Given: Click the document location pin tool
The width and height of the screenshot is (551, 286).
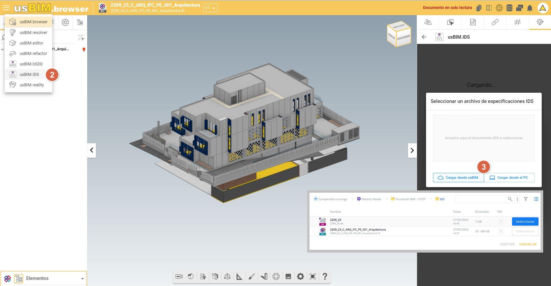Looking at the screenshot, I should (x=203, y=276).
